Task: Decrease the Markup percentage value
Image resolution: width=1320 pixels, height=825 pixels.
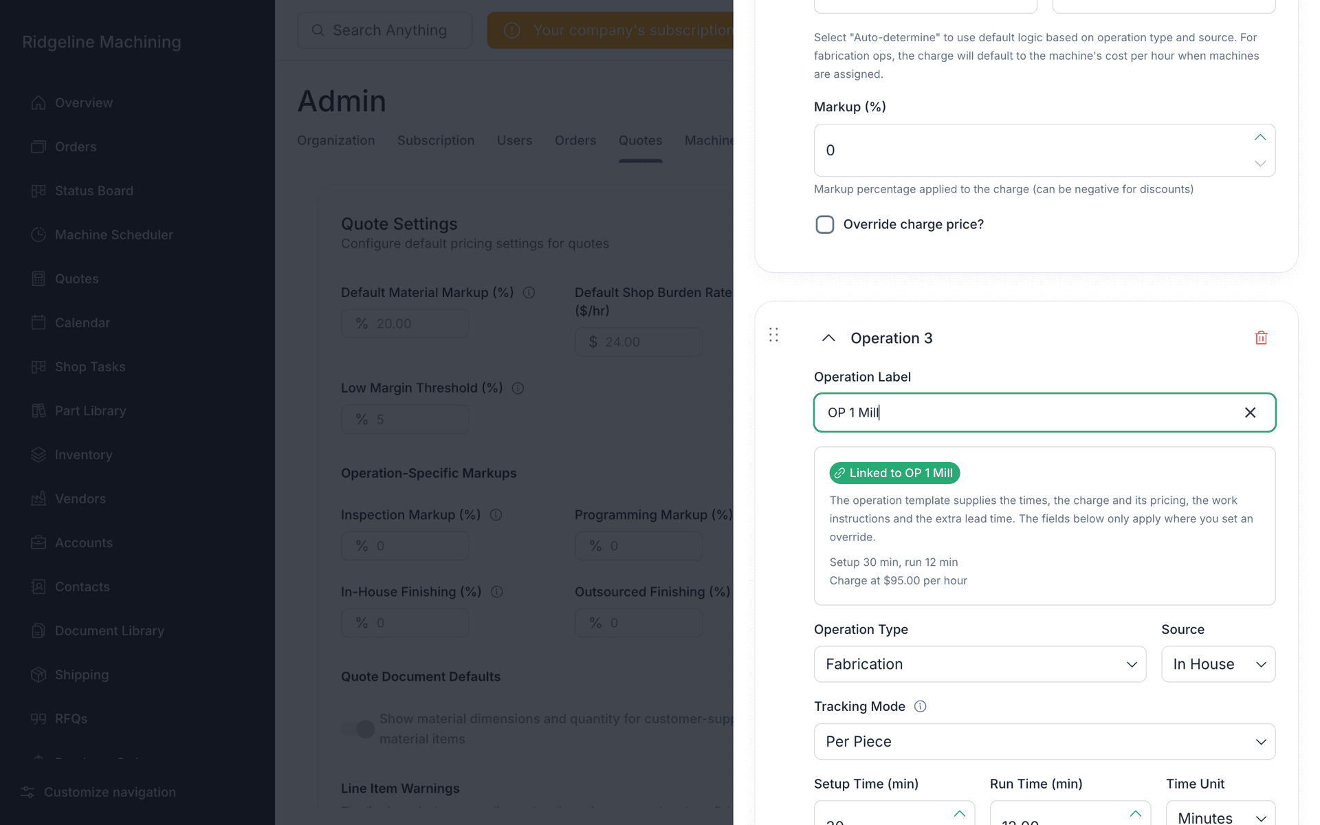Action: (x=1259, y=164)
